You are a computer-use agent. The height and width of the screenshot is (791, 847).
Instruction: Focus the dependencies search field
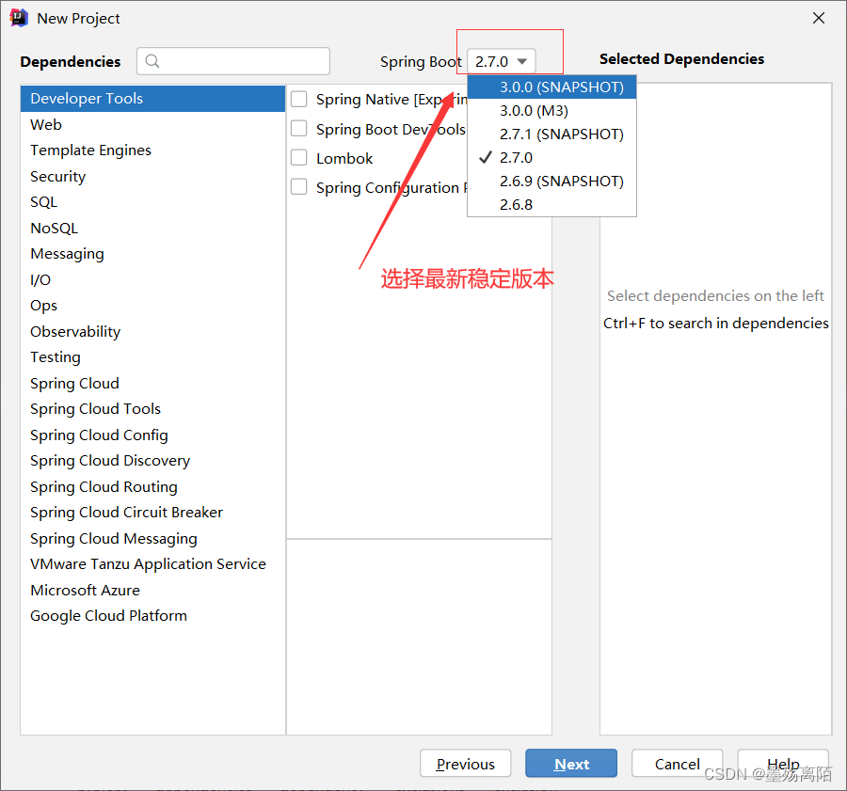(233, 61)
